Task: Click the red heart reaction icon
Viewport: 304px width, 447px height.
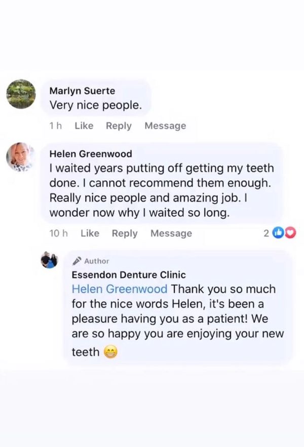Action: (x=290, y=233)
